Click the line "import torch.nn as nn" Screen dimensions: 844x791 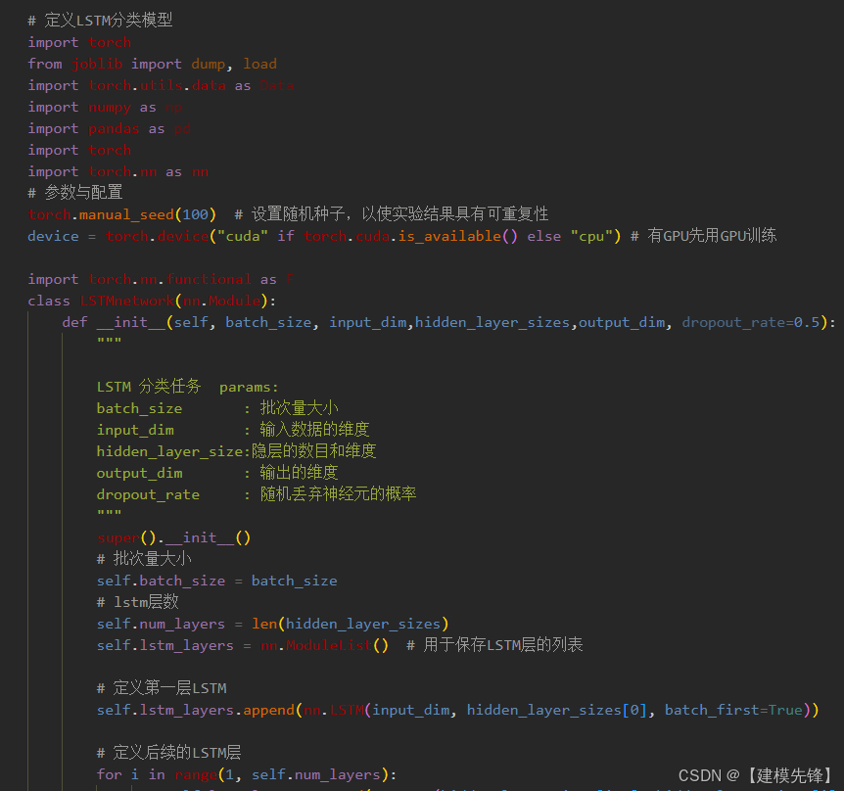click(x=117, y=171)
